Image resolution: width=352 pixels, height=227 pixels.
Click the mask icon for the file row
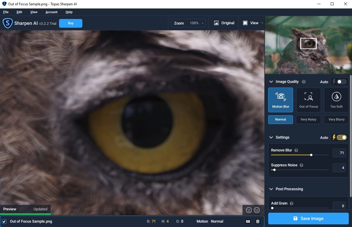(x=248, y=221)
